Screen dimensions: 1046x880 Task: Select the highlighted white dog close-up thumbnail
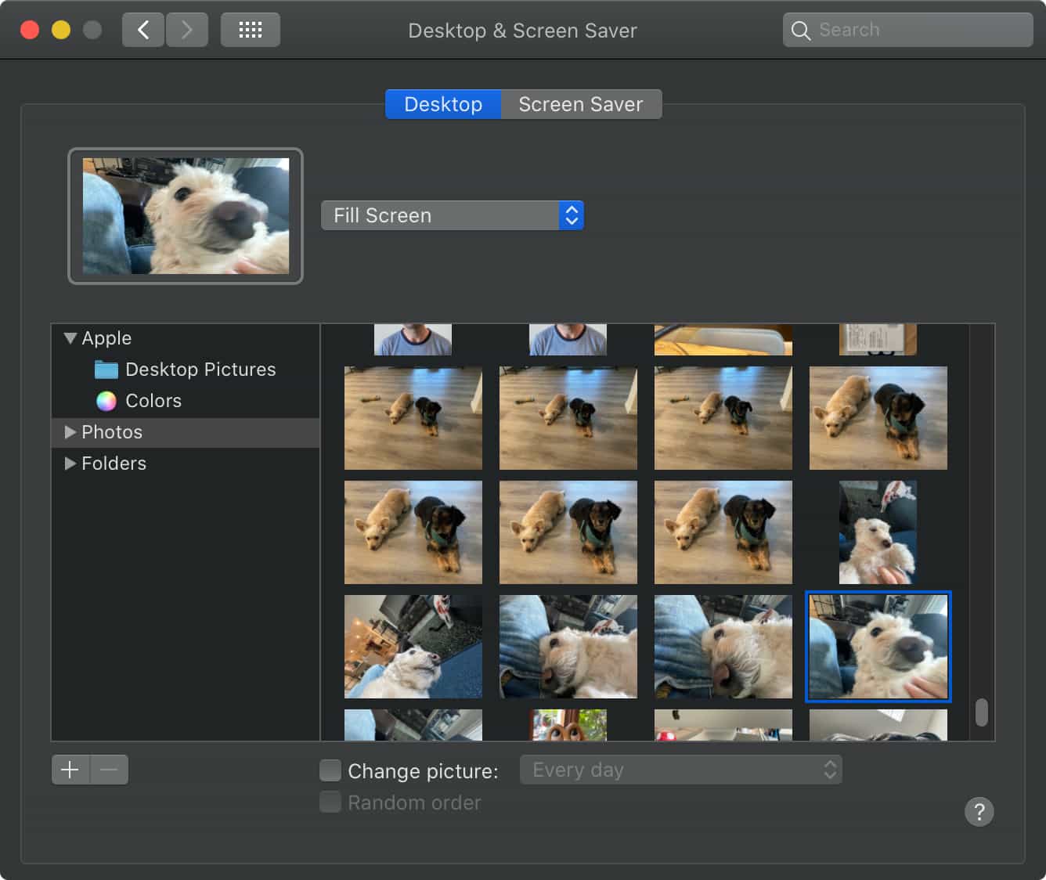pos(878,646)
